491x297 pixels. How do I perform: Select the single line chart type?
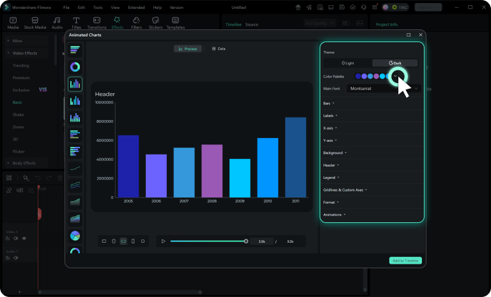click(x=75, y=169)
